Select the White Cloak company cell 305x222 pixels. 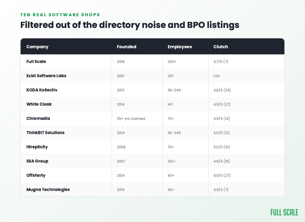pyautogui.click(x=39, y=104)
